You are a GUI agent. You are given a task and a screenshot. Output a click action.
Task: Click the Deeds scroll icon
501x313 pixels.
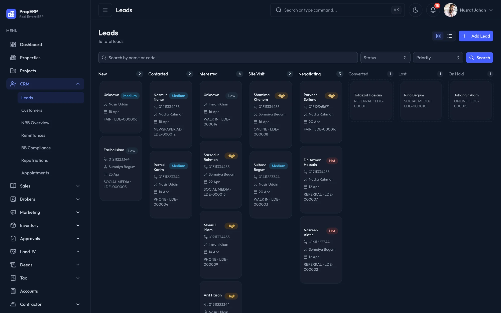click(13, 265)
